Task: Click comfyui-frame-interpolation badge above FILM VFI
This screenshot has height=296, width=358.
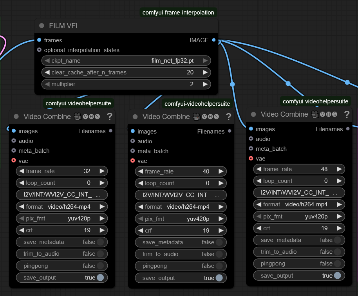Action: click(x=178, y=12)
